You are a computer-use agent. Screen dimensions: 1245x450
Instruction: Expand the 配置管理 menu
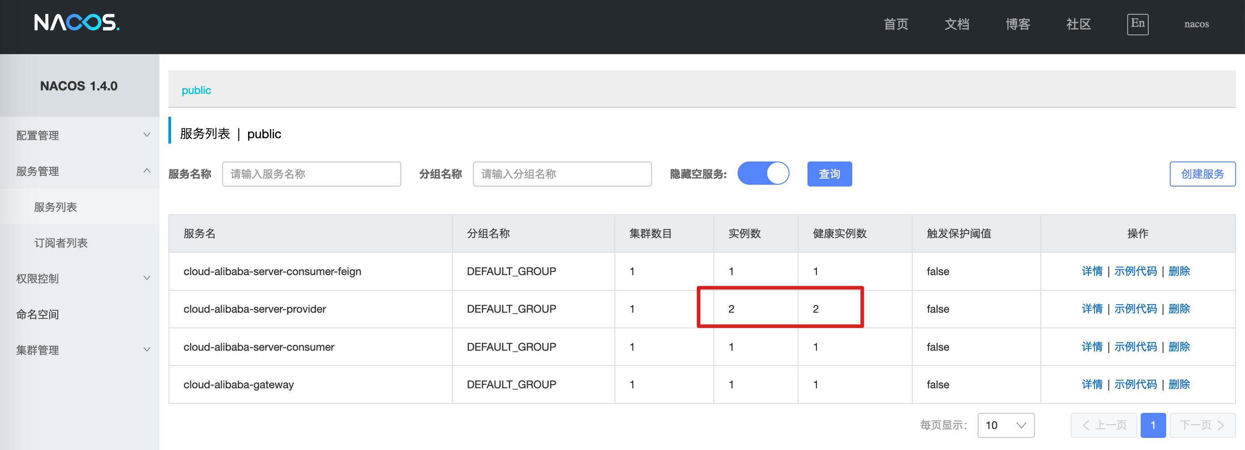80,135
